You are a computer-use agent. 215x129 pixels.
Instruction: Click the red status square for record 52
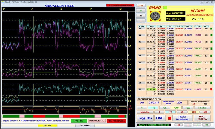tap(211, 89)
